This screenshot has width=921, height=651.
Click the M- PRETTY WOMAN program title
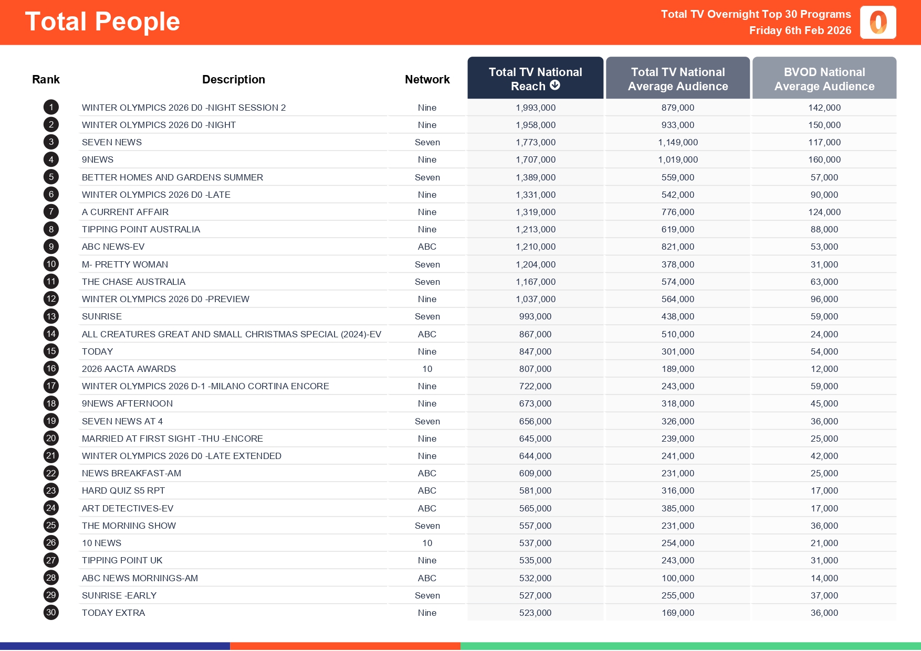coord(125,264)
